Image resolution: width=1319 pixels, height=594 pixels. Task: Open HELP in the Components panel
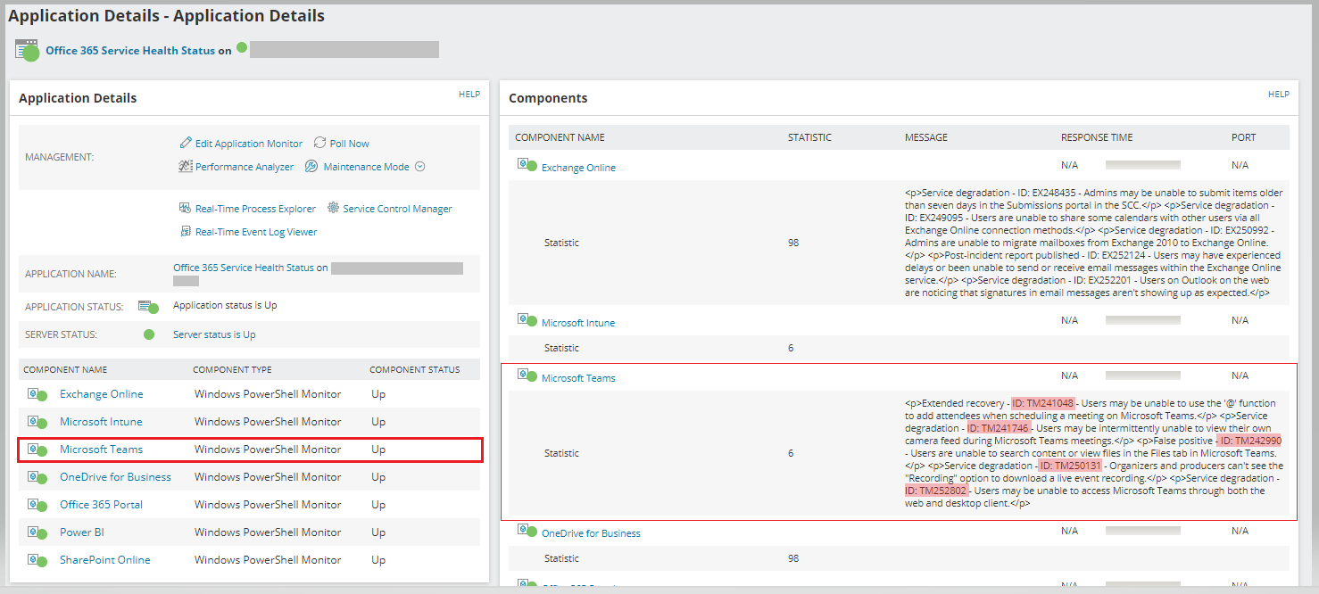click(1279, 94)
